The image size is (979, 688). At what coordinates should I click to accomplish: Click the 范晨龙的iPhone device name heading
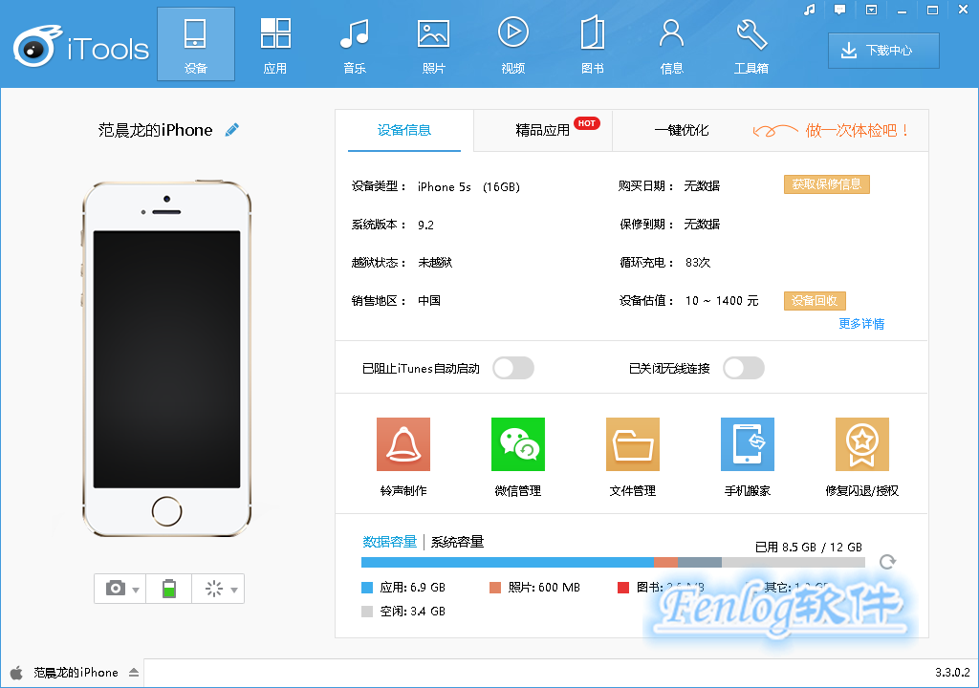(156, 130)
